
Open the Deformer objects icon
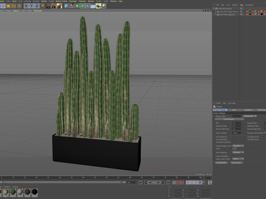pyautogui.click(x=88, y=6)
